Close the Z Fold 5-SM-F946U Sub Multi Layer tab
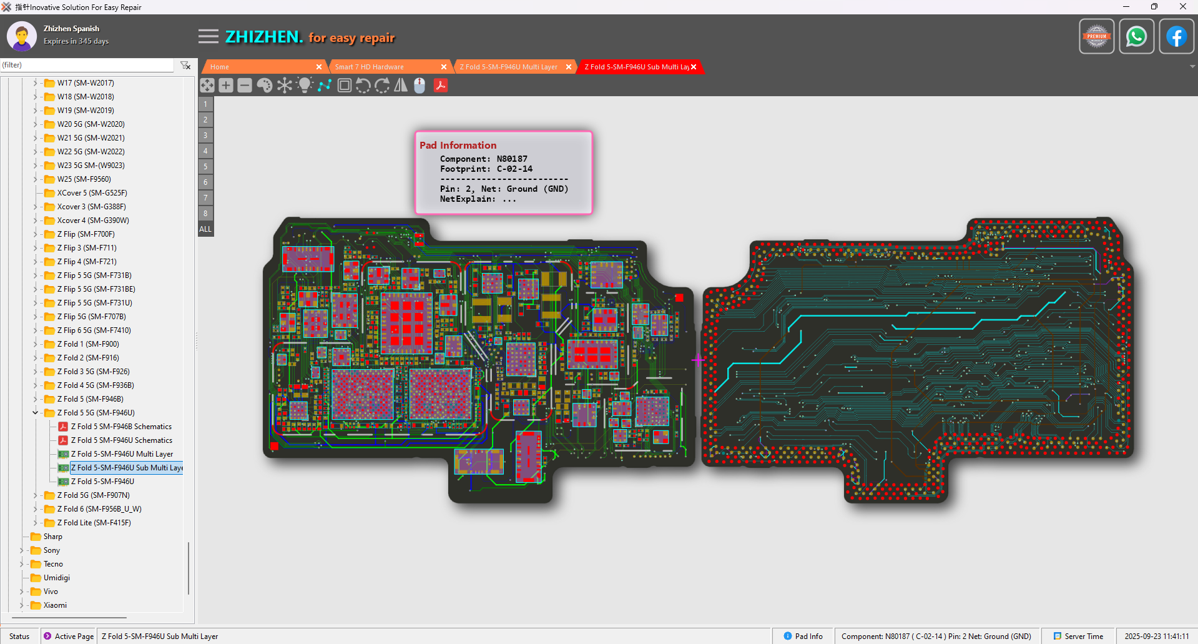1198x644 pixels. tap(694, 67)
